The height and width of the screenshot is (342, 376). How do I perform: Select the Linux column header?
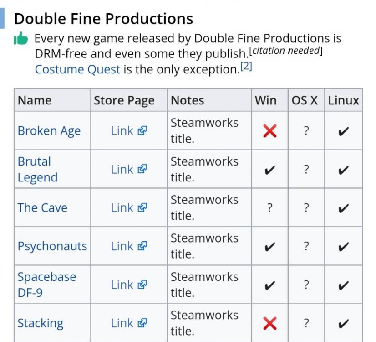[x=343, y=100]
